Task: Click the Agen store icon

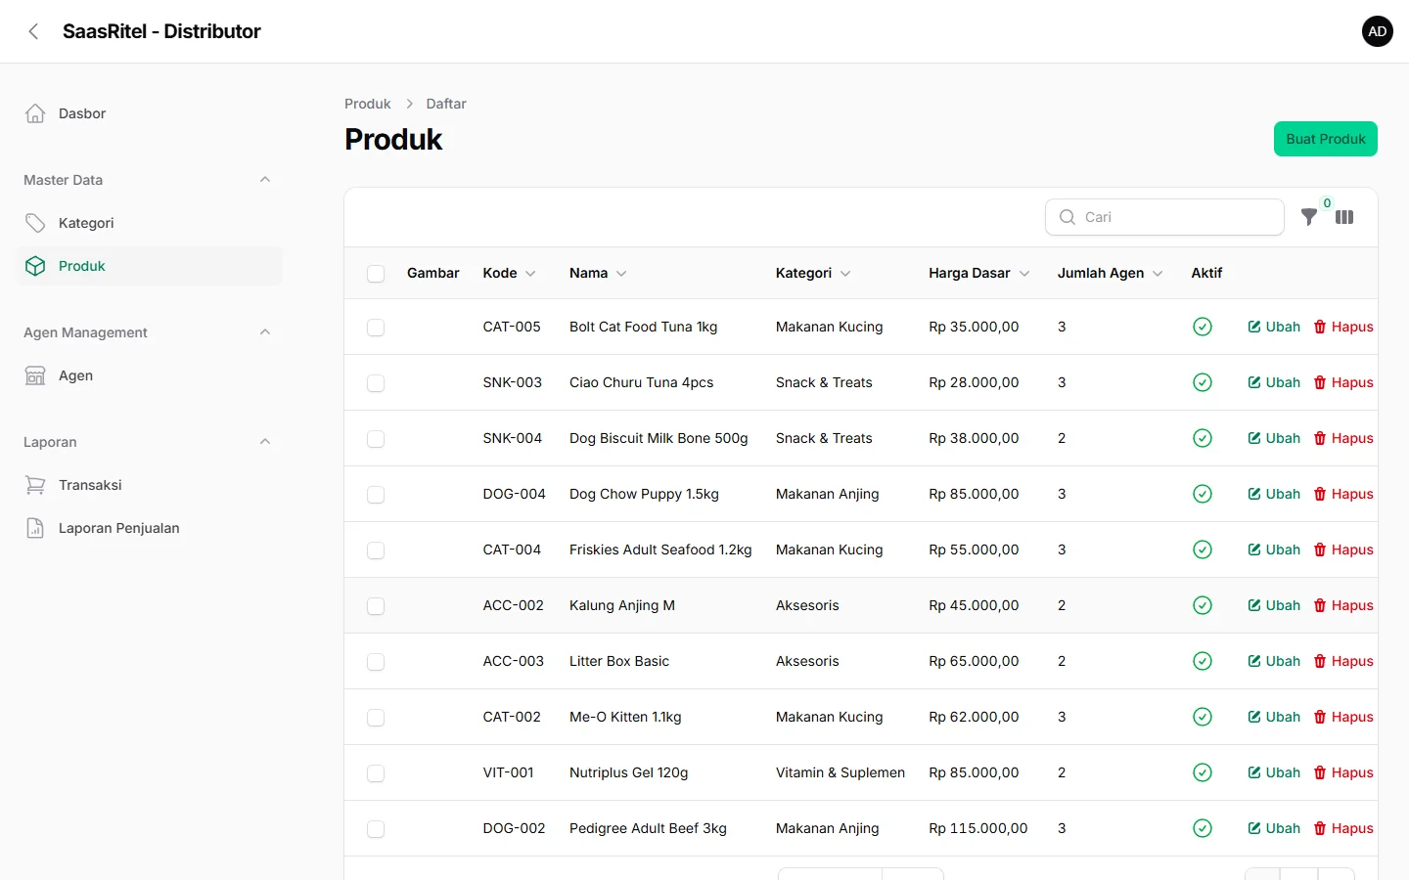Action: (x=35, y=375)
